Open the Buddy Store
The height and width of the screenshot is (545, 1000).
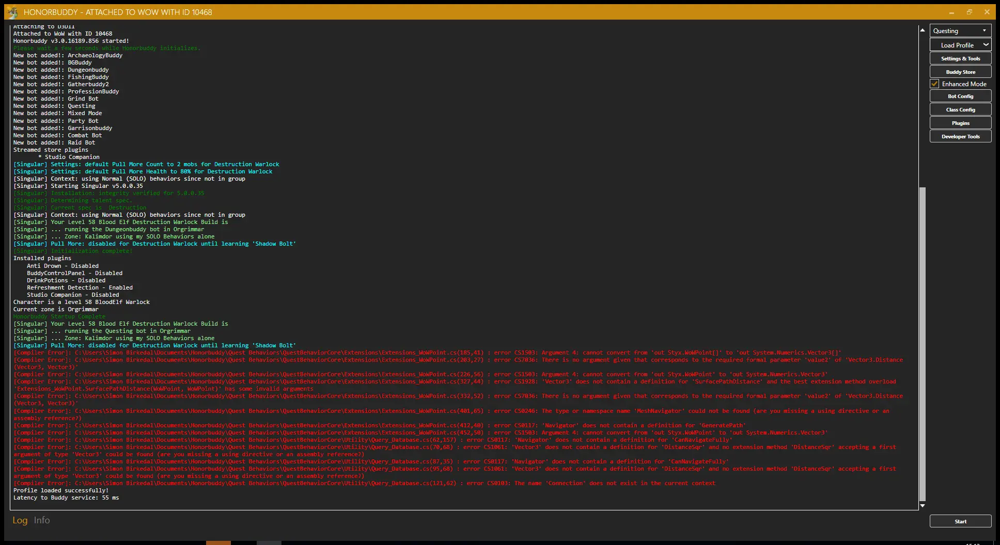pos(960,72)
